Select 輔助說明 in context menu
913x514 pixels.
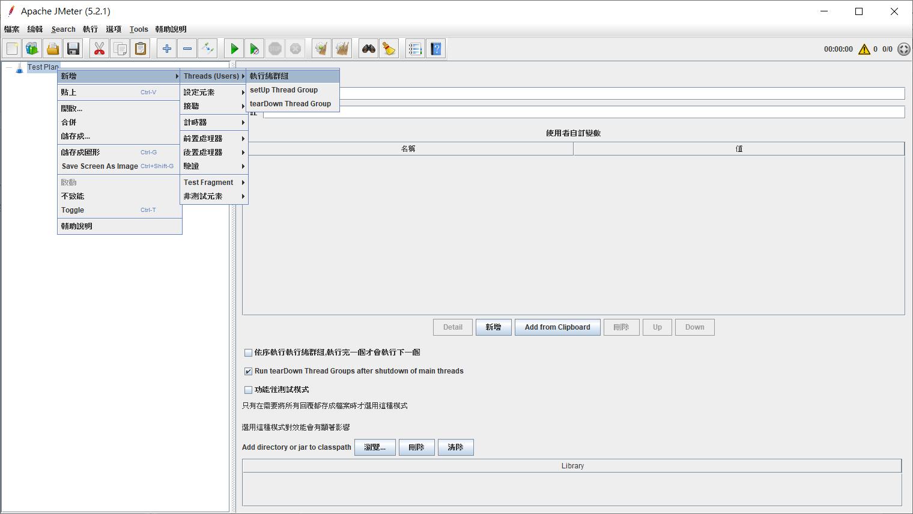[120, 226]
